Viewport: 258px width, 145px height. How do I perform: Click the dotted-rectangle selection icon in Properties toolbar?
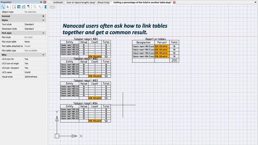click(14, 7)
